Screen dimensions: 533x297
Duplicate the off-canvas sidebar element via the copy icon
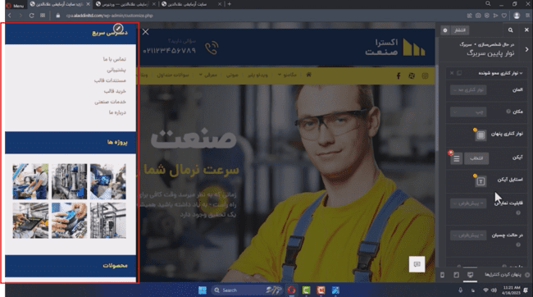[x=459, y=73]
